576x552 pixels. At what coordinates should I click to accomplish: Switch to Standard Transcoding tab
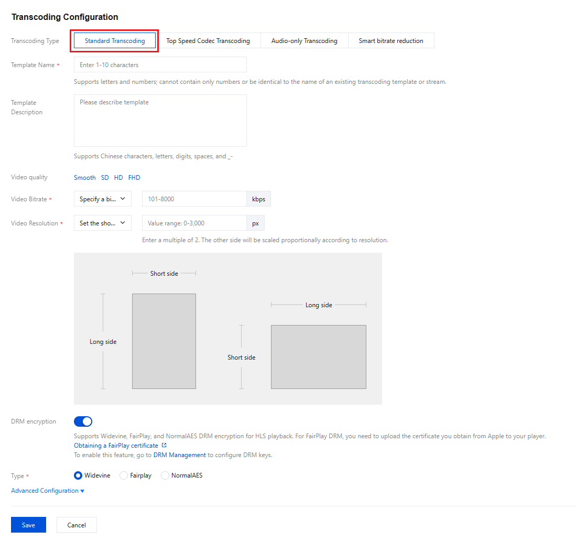115,40
